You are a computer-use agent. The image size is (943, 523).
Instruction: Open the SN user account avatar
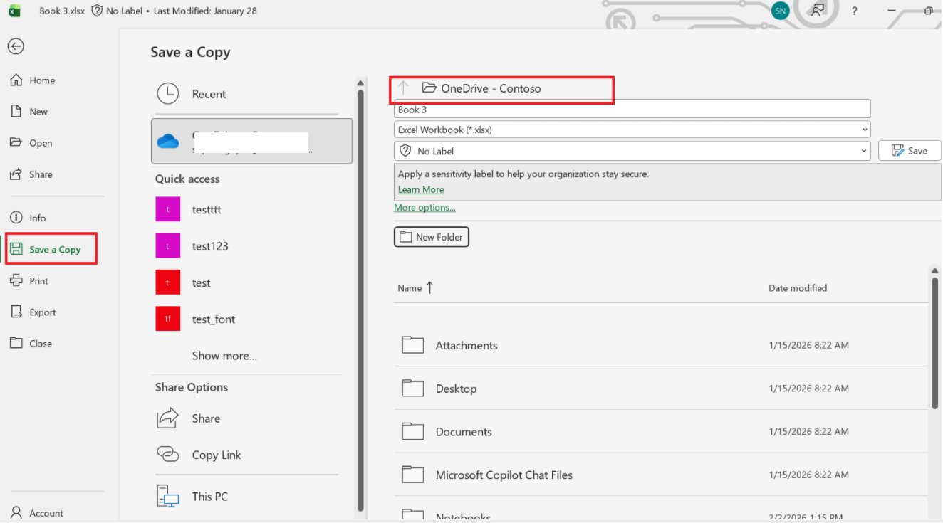pos(781,11)
